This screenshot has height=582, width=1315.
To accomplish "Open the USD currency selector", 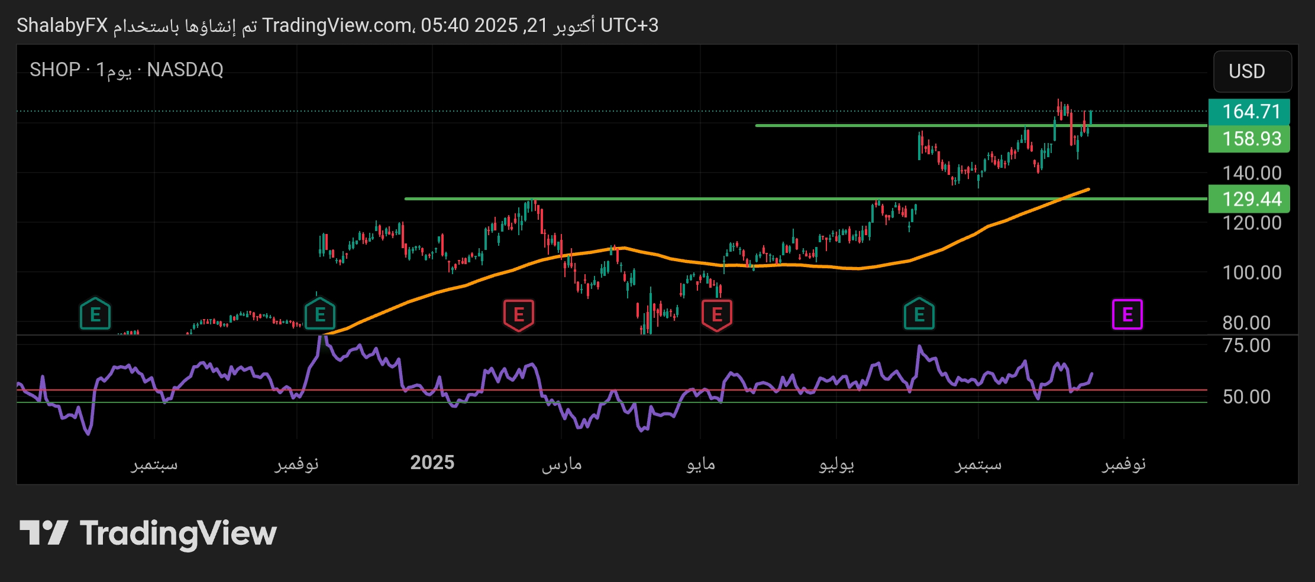I will pos(1252,71).
